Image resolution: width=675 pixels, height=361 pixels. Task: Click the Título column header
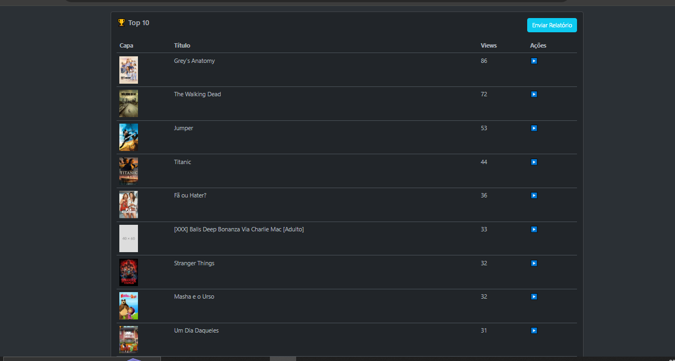[x=182, y=45]
